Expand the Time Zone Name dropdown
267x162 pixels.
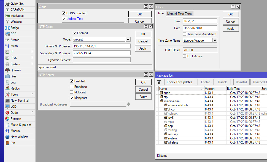pyautogui.click(x=215, y=40)
